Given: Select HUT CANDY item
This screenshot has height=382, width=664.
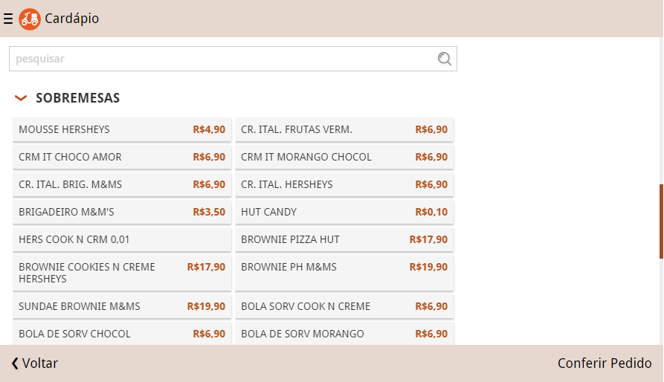Looking at the screenshot, I should 344,212.
